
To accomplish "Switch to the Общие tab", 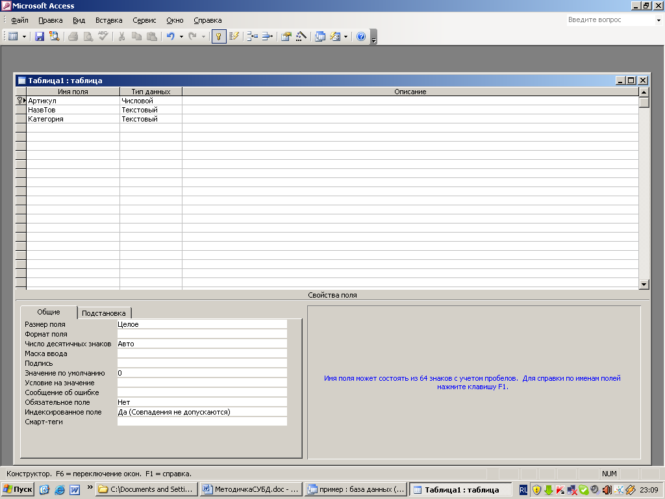I will (x=48, y=312).
